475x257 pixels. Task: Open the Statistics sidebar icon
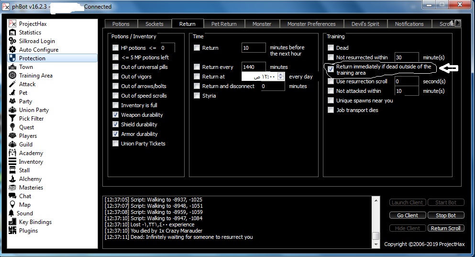(x=12, y=33)
